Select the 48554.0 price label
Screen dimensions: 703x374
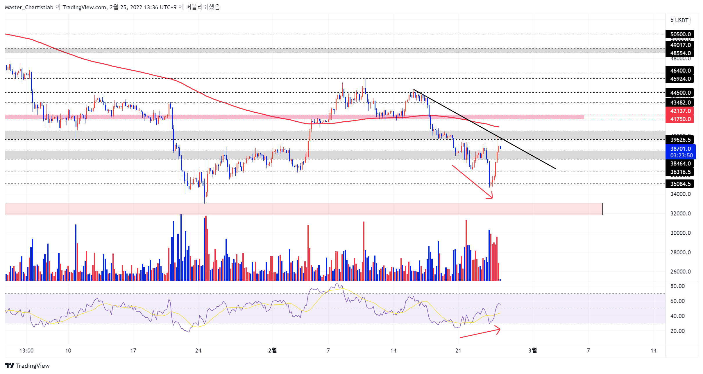680,53
